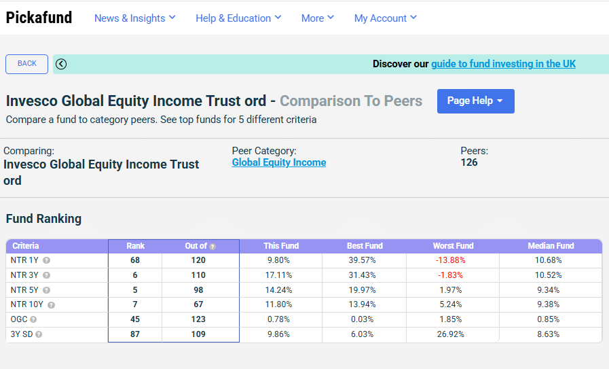Click the help icon next to OGC
Image resolution: width=609 pixels, height=369 pixels.
[x=33, y=319]
